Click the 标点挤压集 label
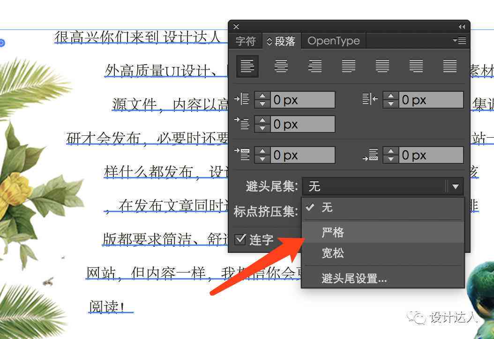 click(x=266, y=211)
